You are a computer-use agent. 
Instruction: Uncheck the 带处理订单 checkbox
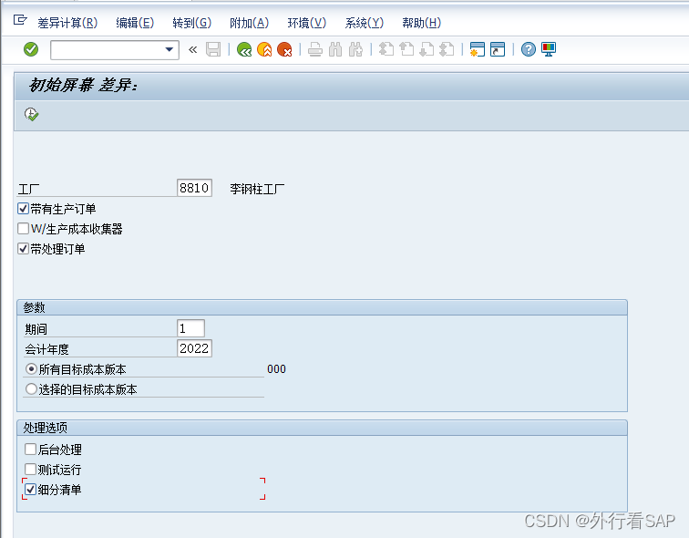[24, 249]
